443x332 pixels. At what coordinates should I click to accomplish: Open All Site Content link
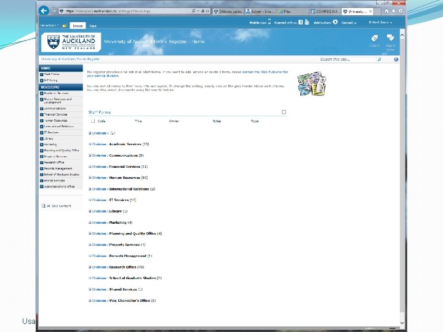[59, 206]
